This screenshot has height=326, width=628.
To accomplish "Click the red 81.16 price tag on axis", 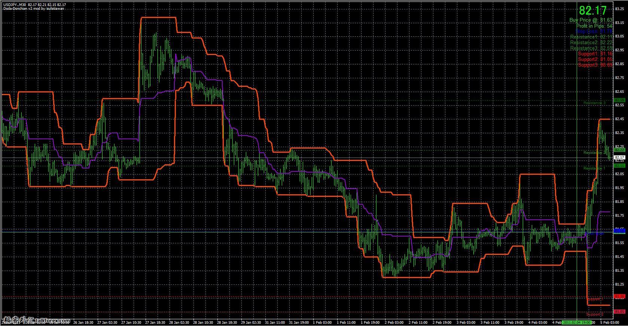I will click(x=620, y=296).
